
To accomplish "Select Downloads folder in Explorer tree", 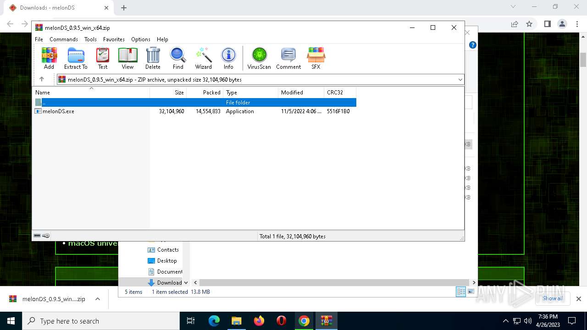I will pyautogui.click(x=165, y=283).
